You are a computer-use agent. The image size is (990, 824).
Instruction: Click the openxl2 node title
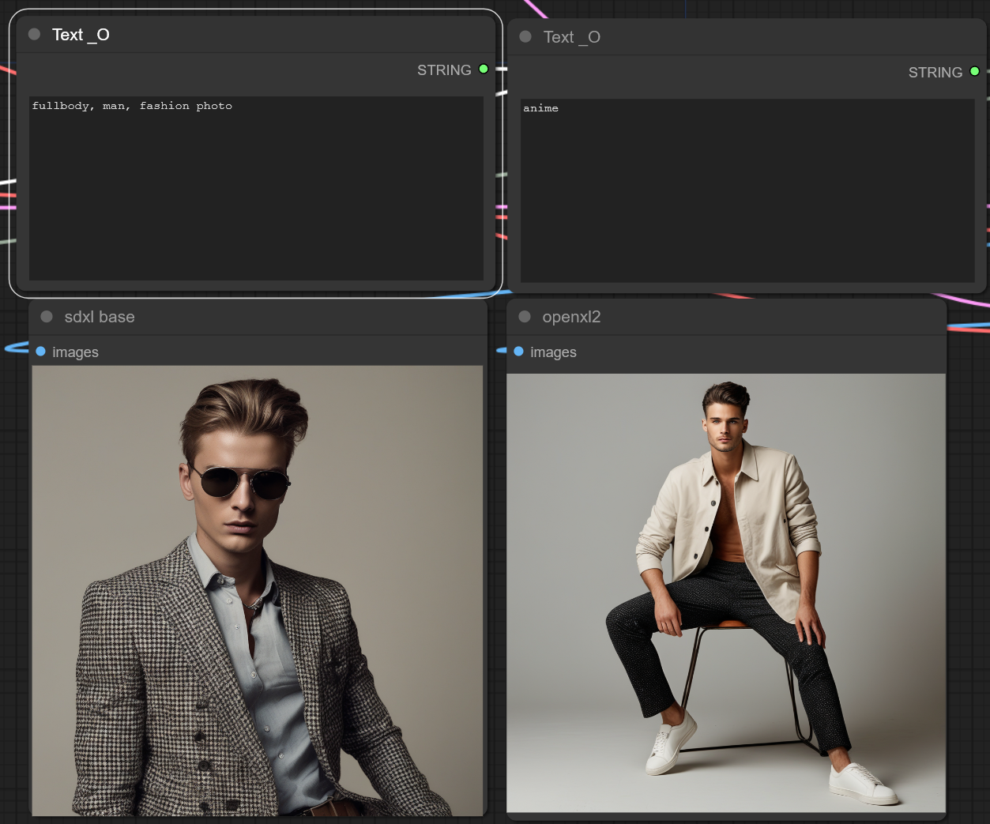coord(571,317)
